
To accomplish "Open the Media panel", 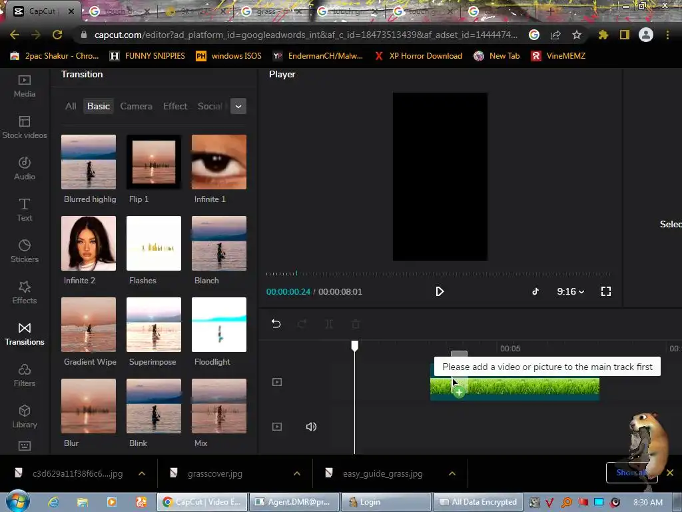I will click(25, 86).
